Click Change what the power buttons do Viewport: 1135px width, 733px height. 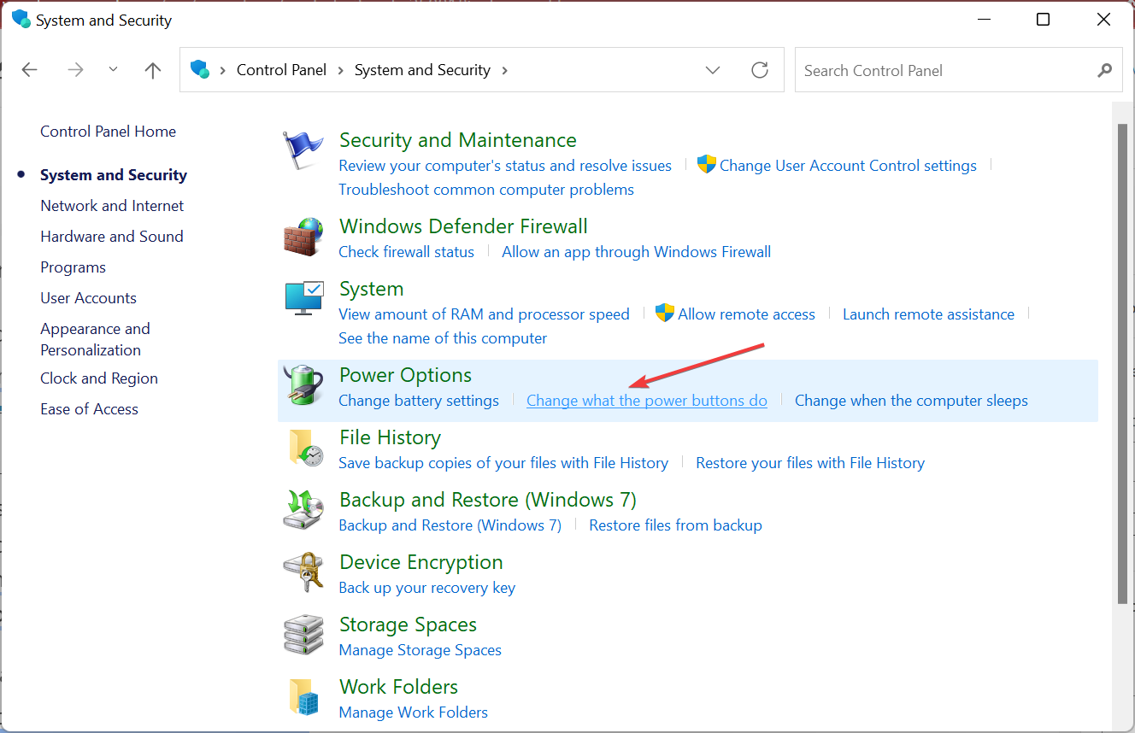pyautogui.click(x=647, y=401)
